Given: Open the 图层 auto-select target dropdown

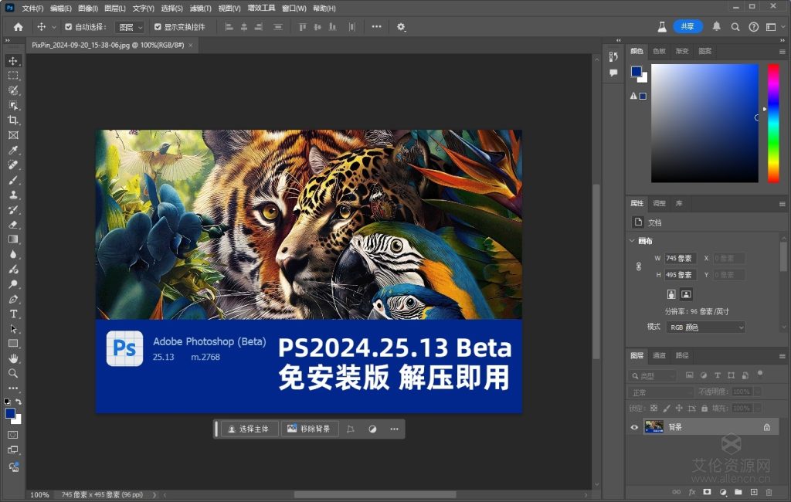Looking at the screenshot, I should click(x=130, y=27).
